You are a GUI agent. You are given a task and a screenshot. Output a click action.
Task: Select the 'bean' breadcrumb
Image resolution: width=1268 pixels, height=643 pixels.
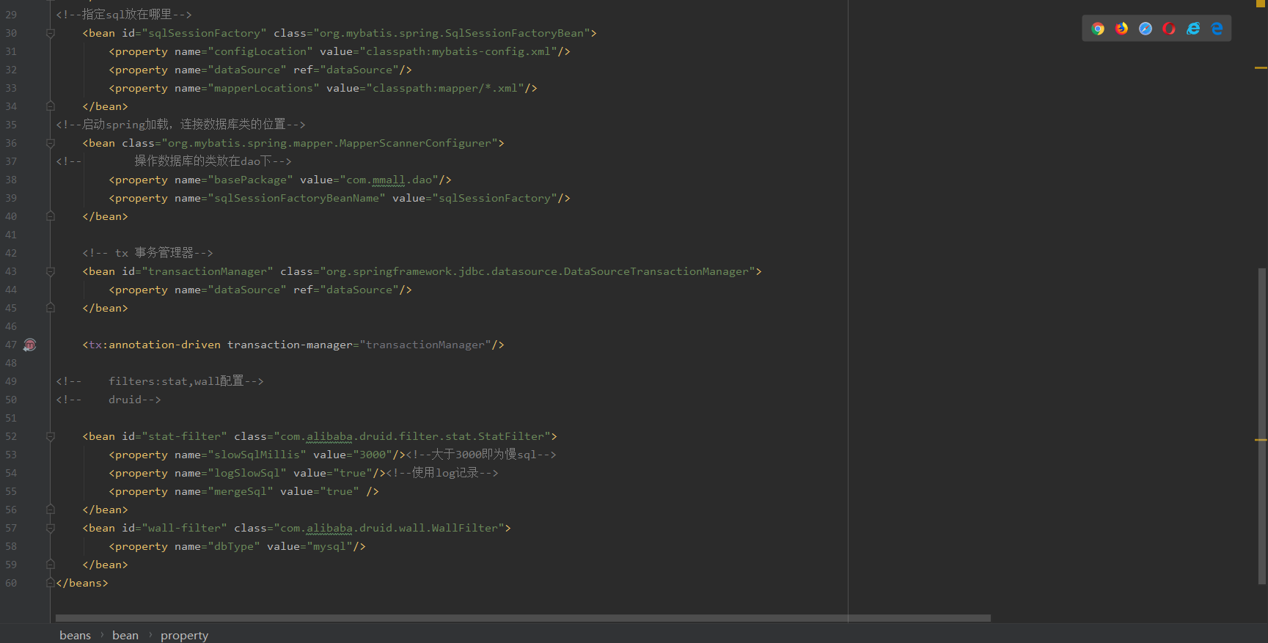(x=125, y=635)
